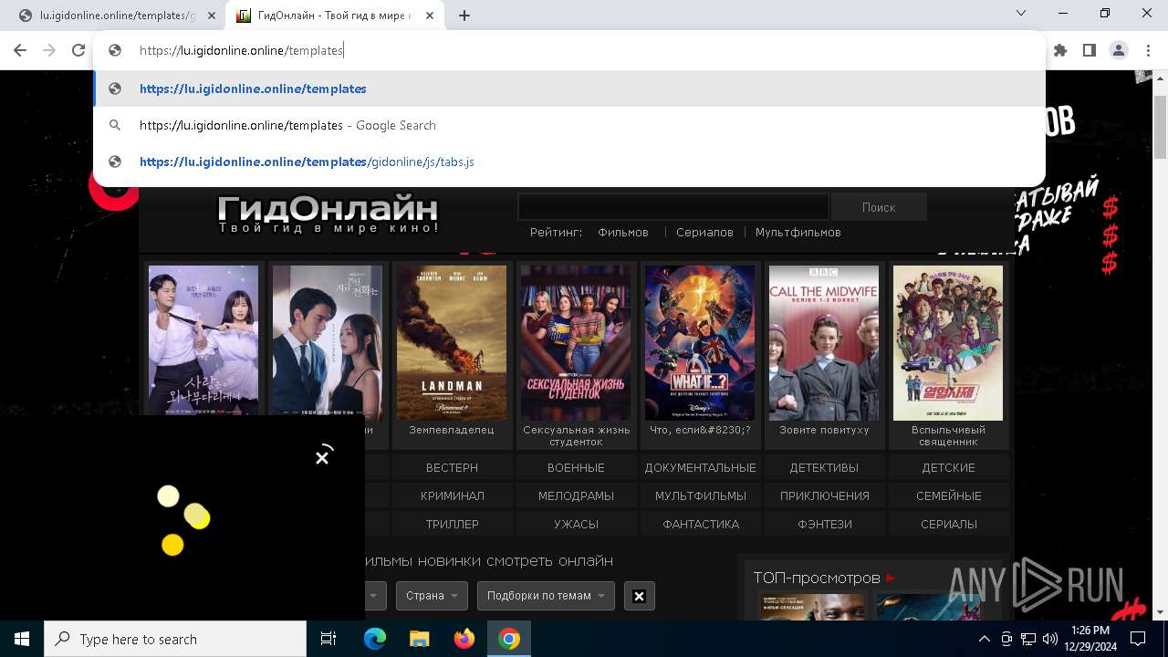Open the Windows Start menu

point(22,639)
